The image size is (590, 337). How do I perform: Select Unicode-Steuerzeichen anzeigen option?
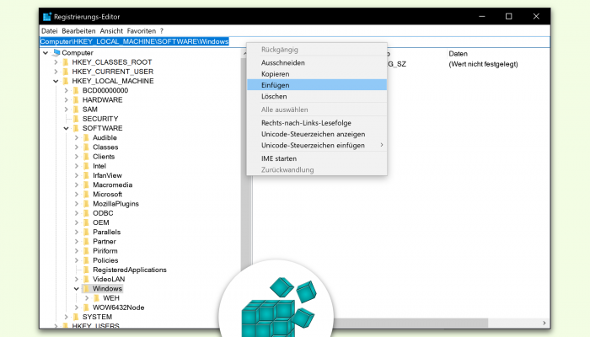pos(317,134)
